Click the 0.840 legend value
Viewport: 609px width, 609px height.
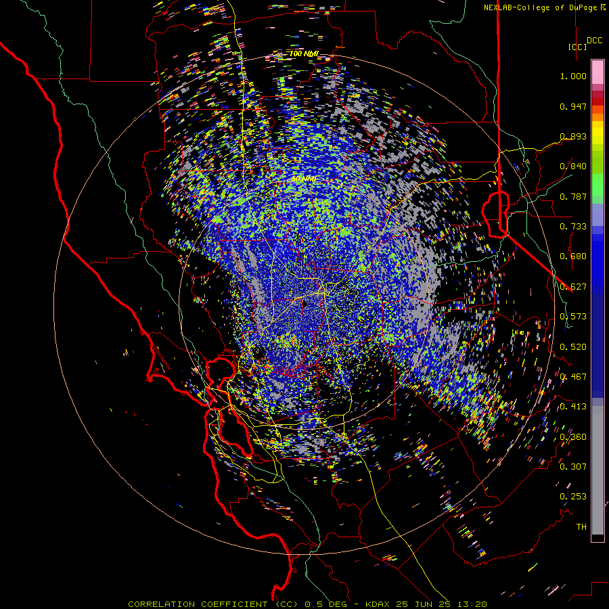coord(573,166)
